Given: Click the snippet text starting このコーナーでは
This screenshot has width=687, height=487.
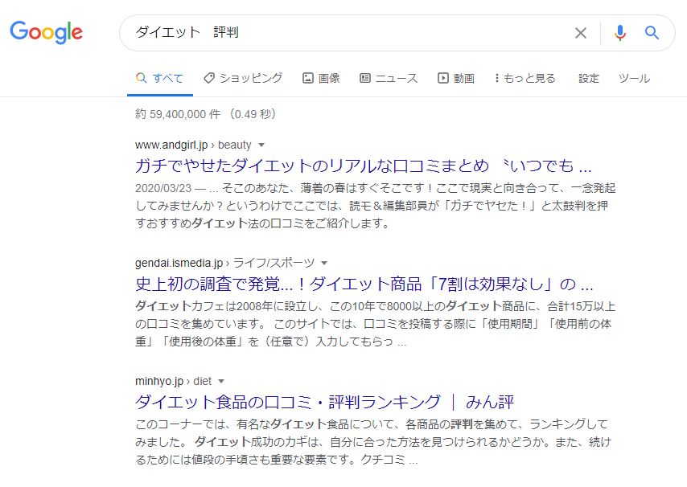Looking at the screenshot, I should tap(373, 442).
